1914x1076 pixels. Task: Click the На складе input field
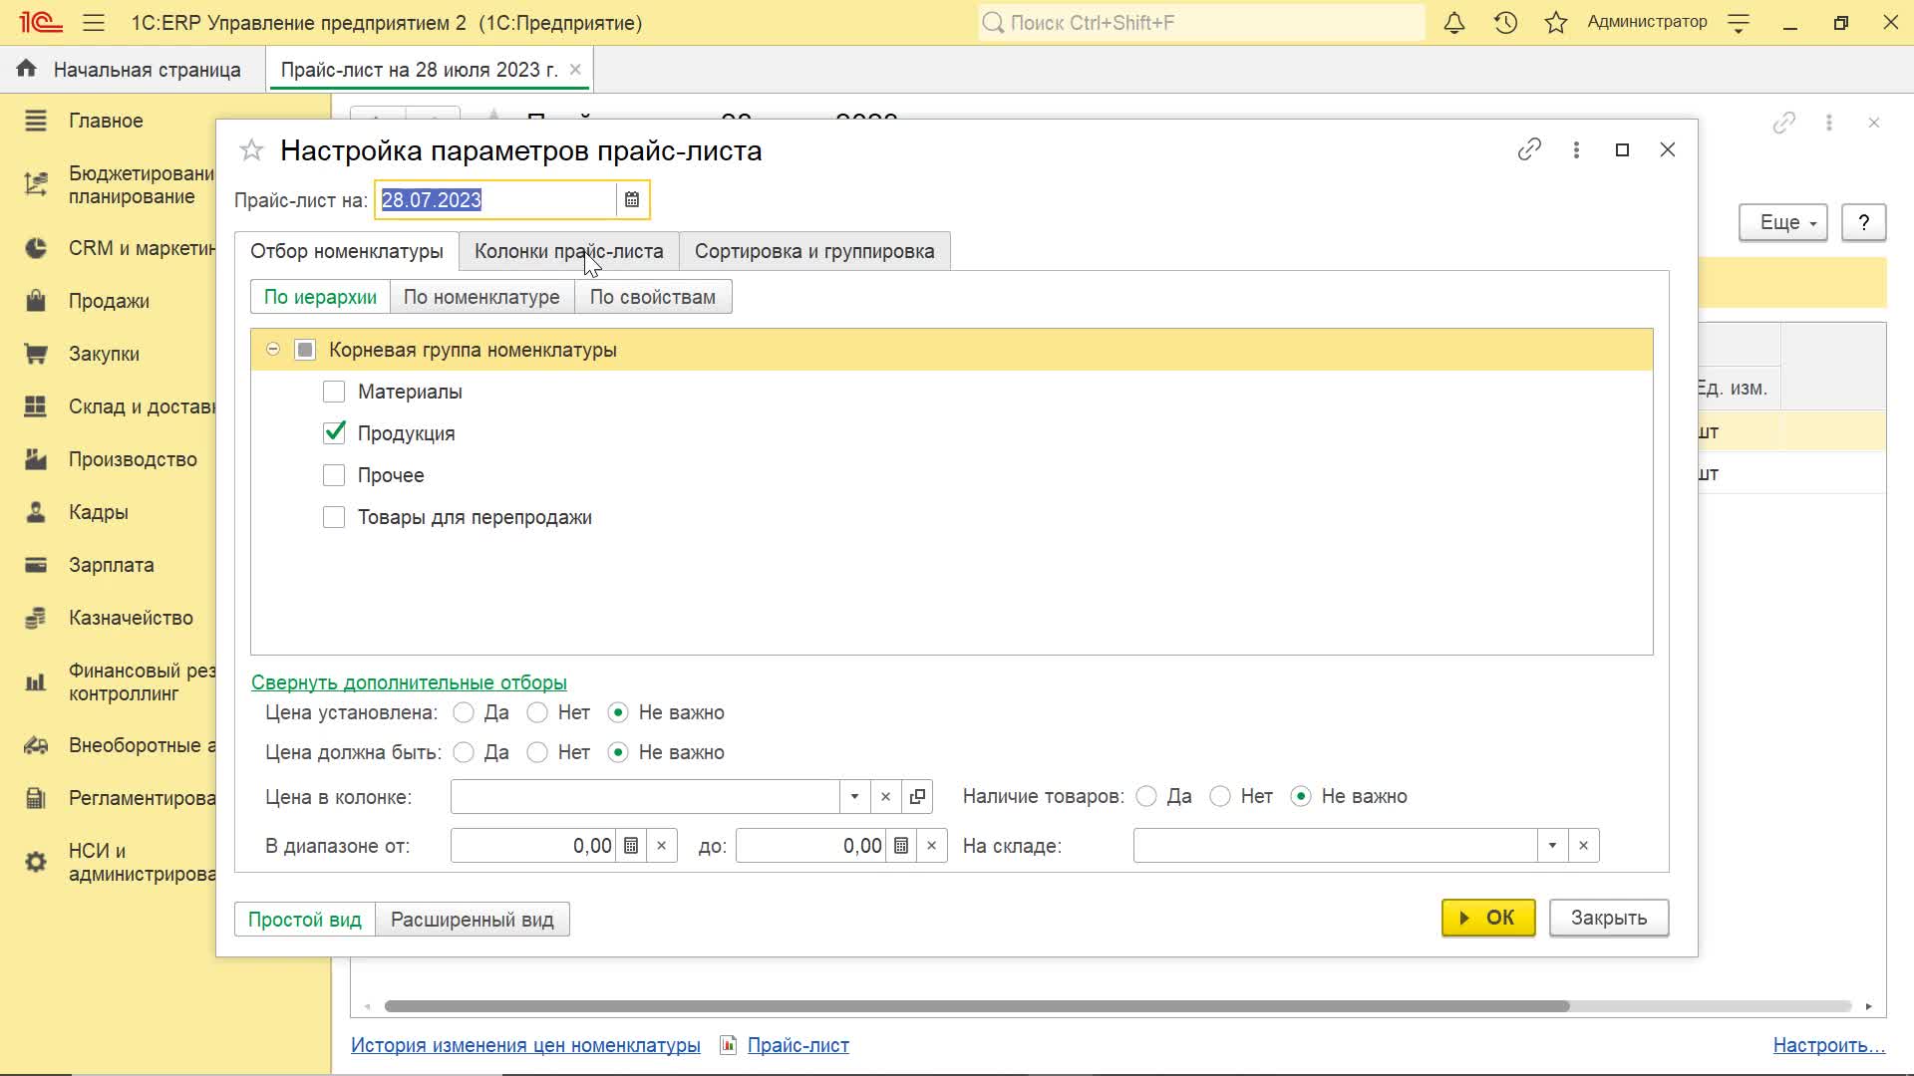click(x=1335, y=846)
